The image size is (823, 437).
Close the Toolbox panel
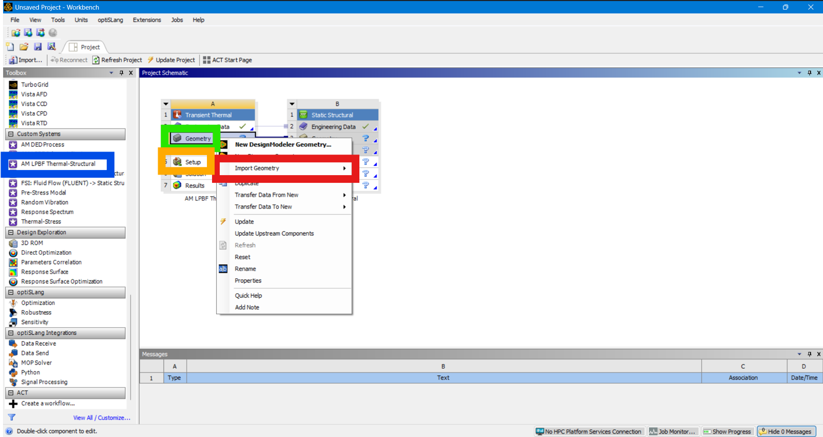(131, 73)
